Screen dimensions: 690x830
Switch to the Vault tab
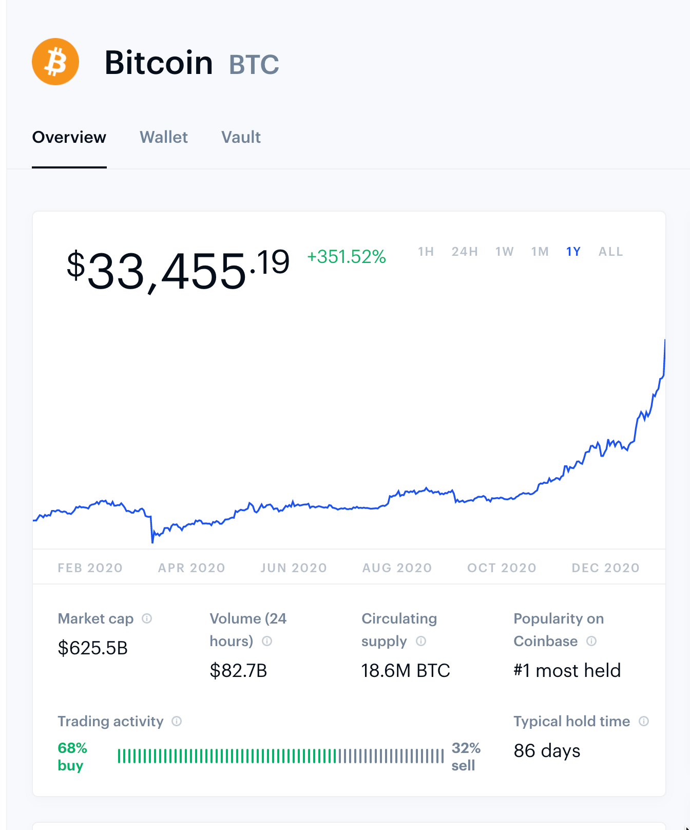coord(241,138)
